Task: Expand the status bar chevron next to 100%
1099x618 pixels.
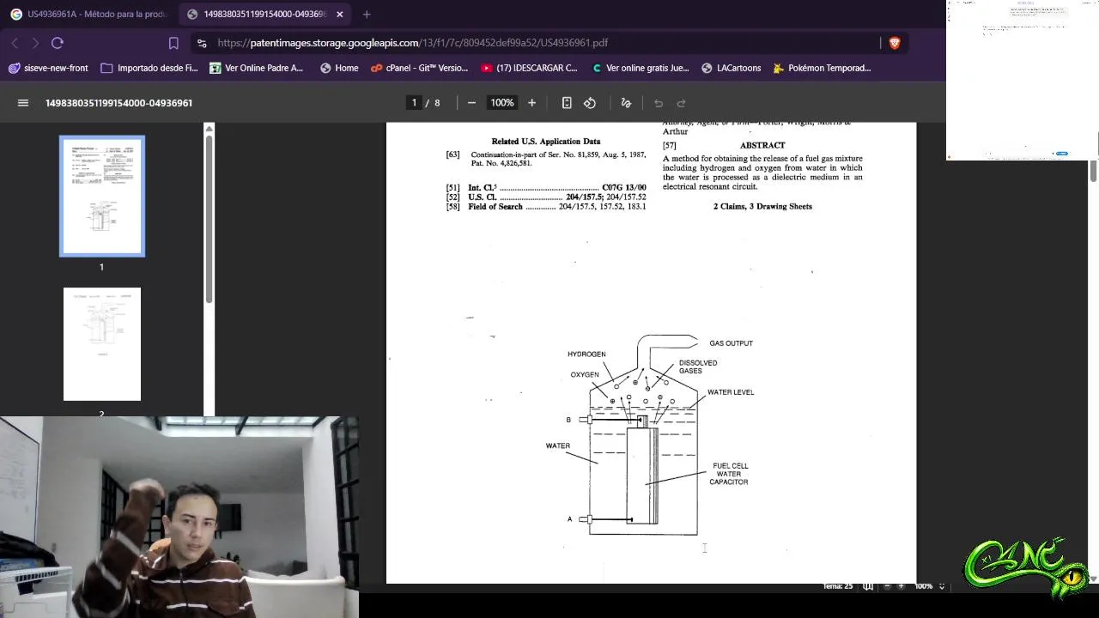Action: click(942, 586)
